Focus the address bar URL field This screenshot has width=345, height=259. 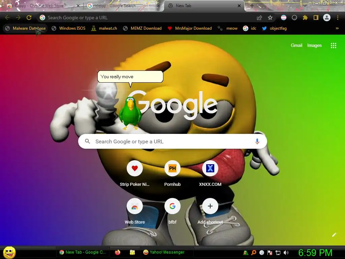pos(148,18)
